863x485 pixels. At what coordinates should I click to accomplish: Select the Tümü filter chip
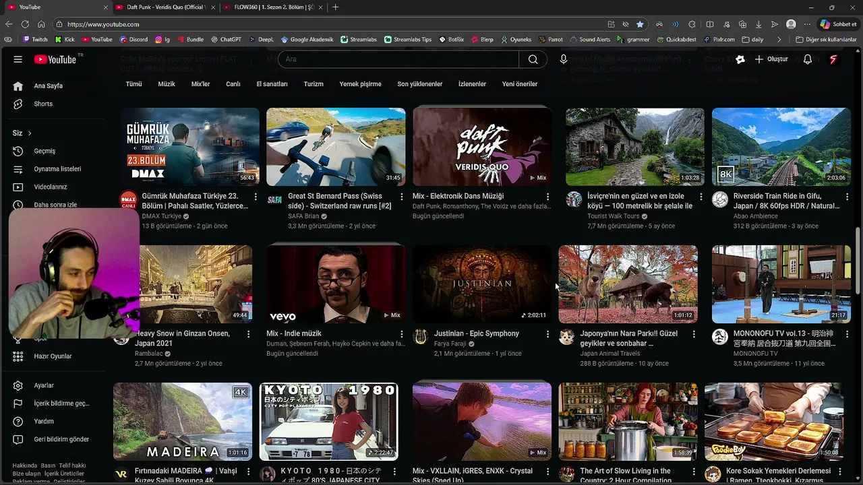click(133, 84)
